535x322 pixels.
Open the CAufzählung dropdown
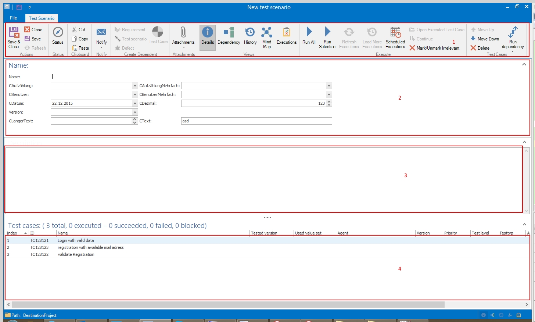135,86
